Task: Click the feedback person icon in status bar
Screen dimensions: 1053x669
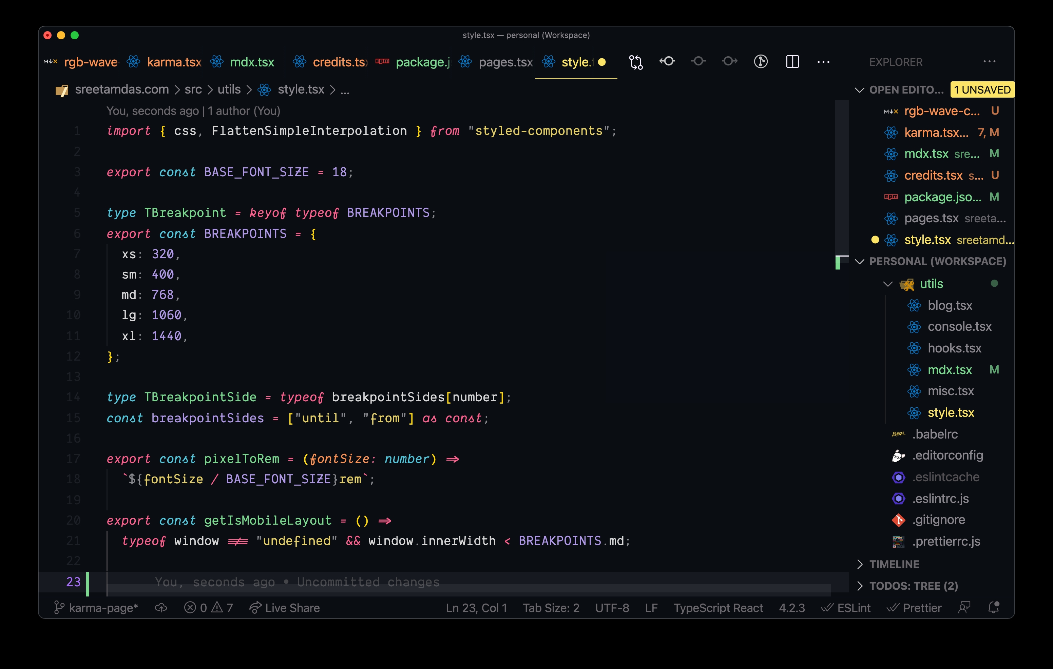Action: coord(964,607)
